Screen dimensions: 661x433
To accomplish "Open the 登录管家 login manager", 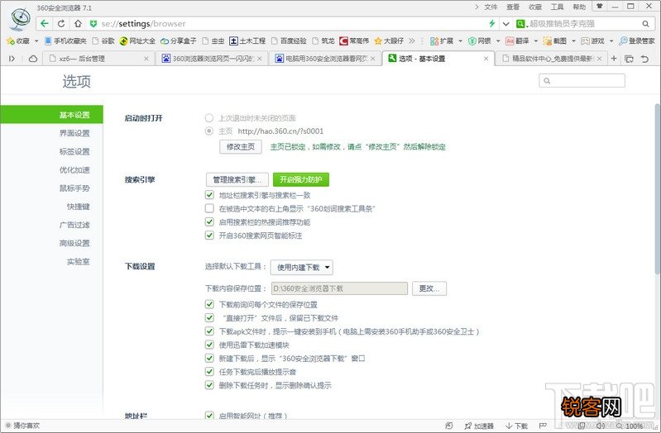I will click(636, 40).
